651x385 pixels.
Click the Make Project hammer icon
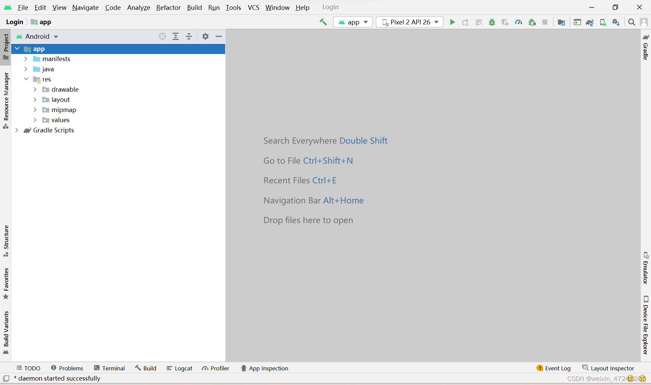(323, 22)
